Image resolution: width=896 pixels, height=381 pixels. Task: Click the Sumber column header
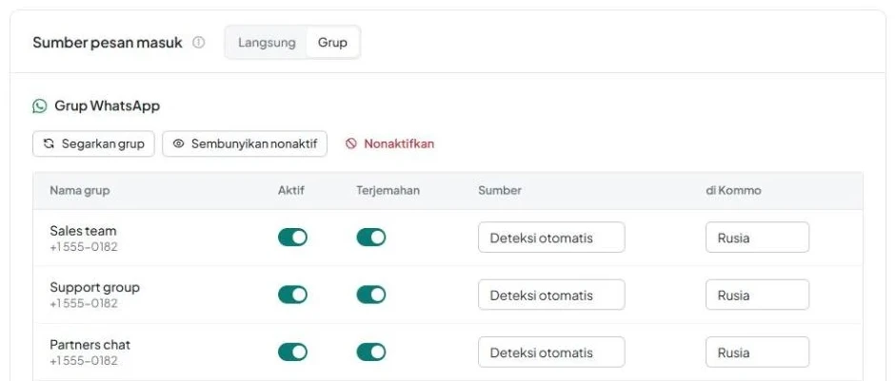click(500, 190)
